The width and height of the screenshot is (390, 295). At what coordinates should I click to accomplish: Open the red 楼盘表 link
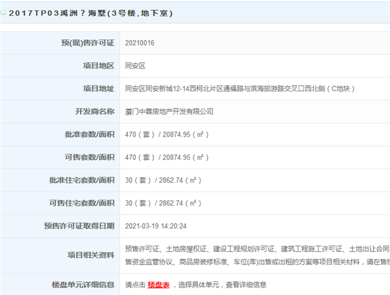(158, 285)
